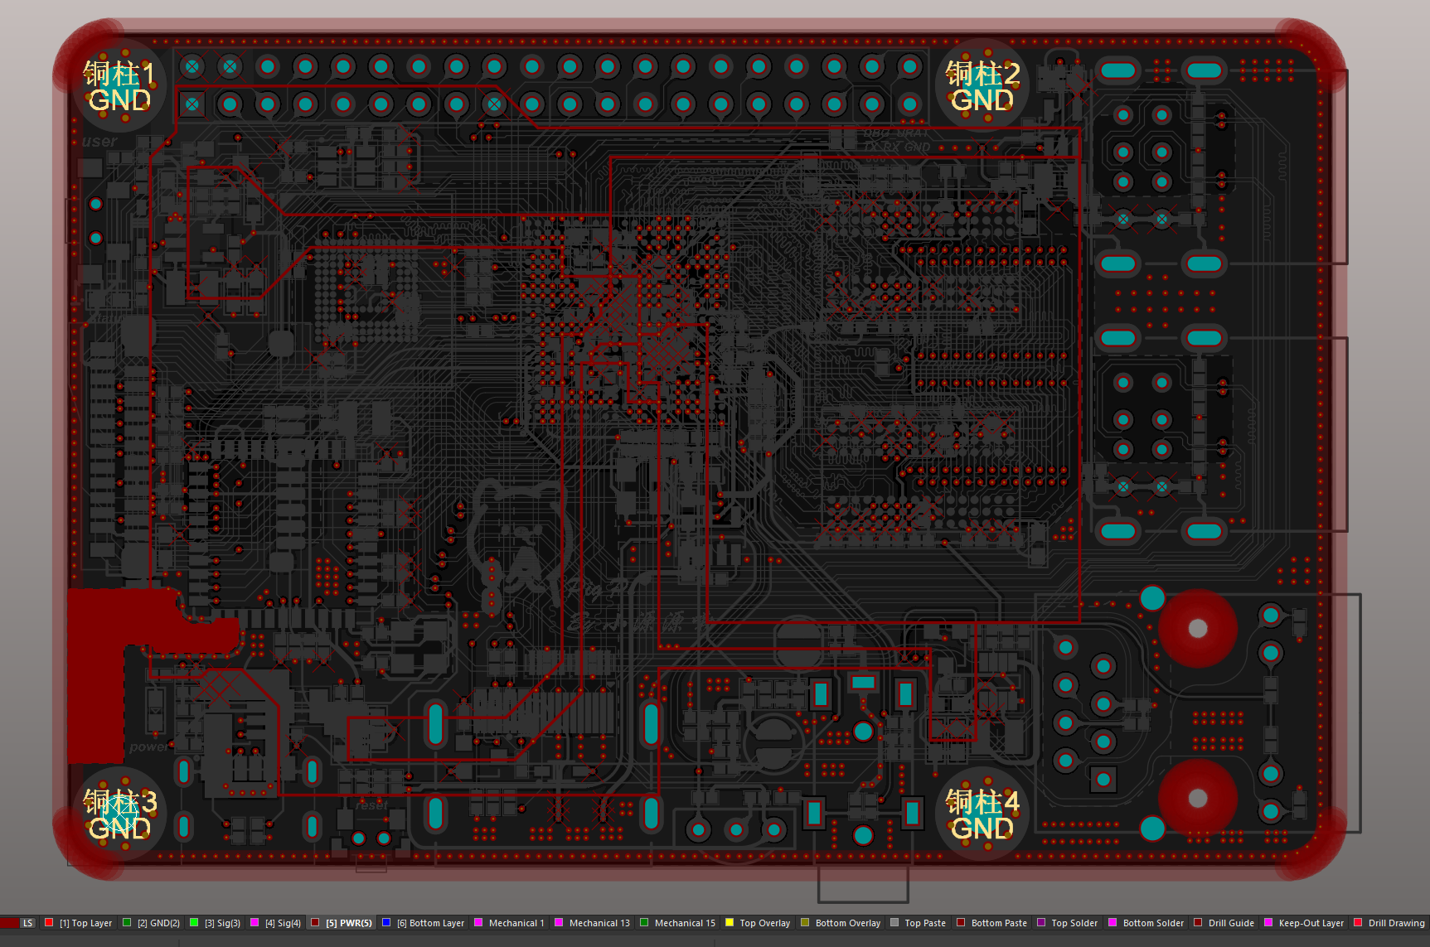Click the olive Bottom Overlay color swatch

[805, 922]
